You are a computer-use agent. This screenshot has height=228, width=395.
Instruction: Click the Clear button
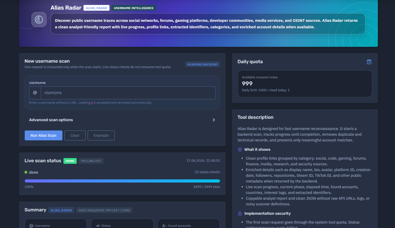(x=75, y=135)
